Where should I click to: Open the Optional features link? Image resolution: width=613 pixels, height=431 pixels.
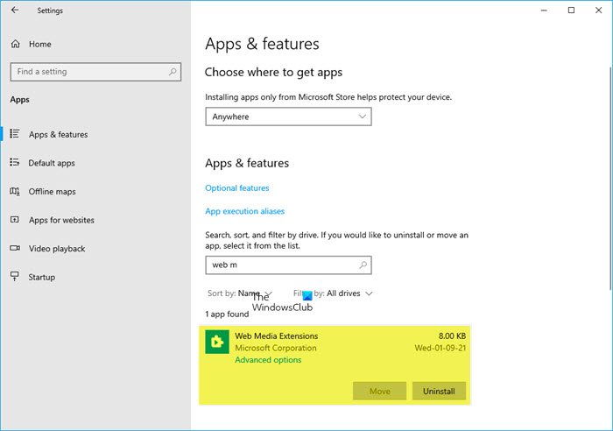[237, 188]
